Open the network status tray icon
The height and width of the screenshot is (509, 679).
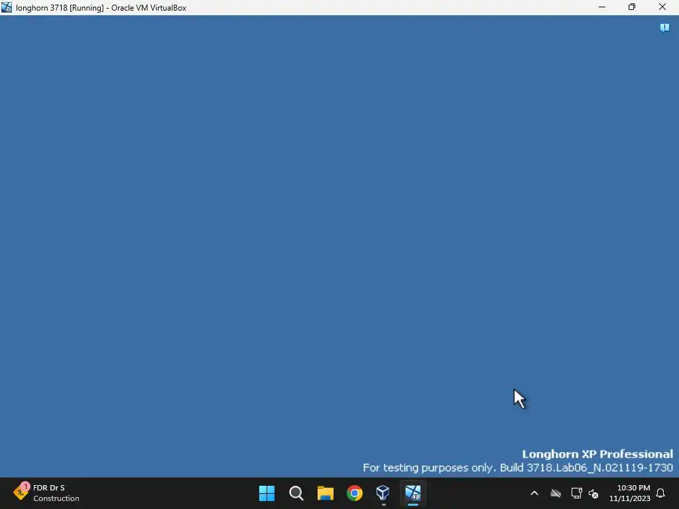[576, 493]
